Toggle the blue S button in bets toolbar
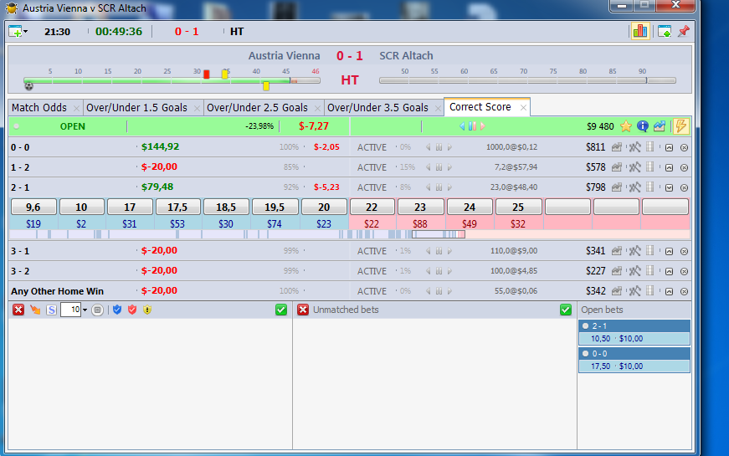 pos(51,310)
